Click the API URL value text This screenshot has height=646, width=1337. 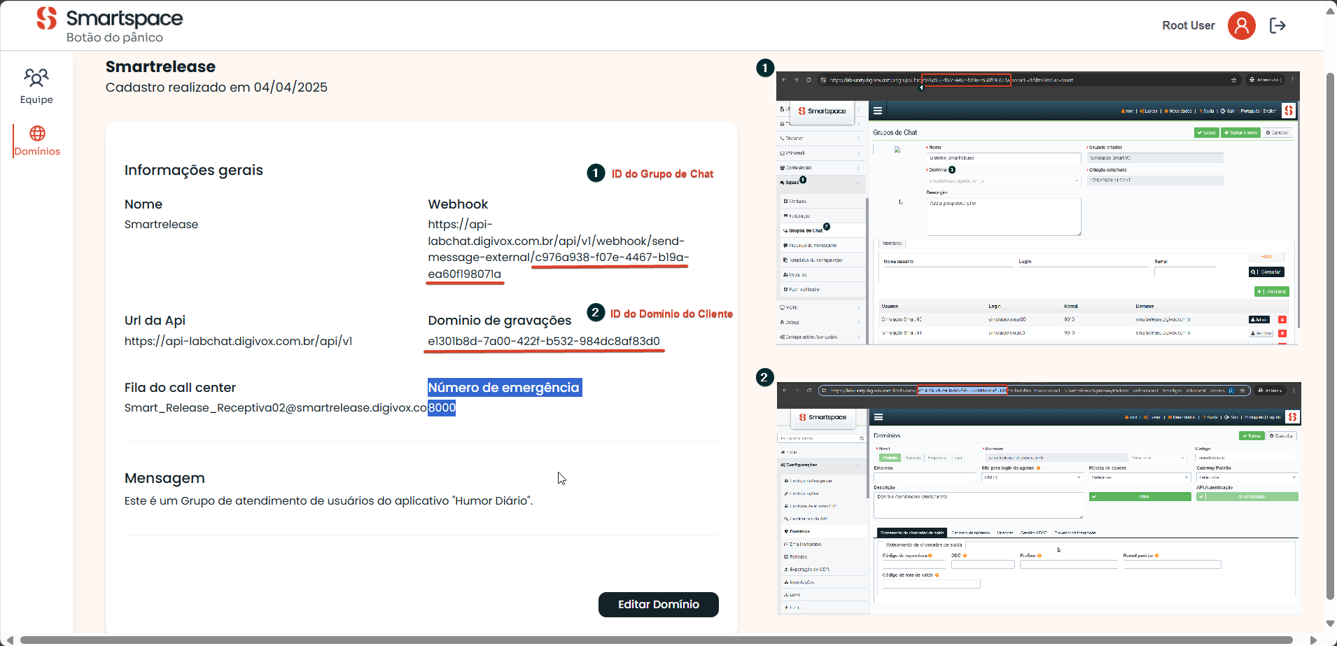point(238,342)
